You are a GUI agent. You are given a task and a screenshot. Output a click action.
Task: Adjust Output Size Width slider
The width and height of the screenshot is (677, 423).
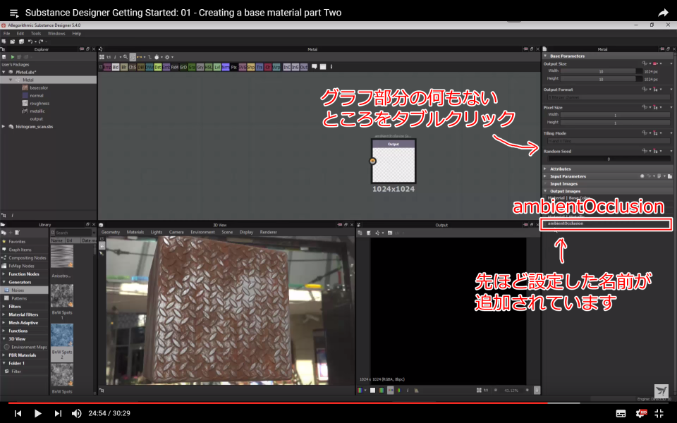(601, 71)
